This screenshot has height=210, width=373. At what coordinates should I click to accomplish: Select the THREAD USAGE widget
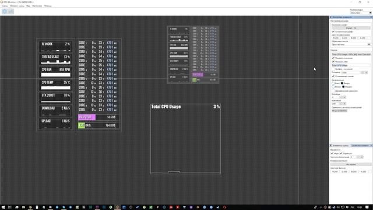tap(56, 60)
